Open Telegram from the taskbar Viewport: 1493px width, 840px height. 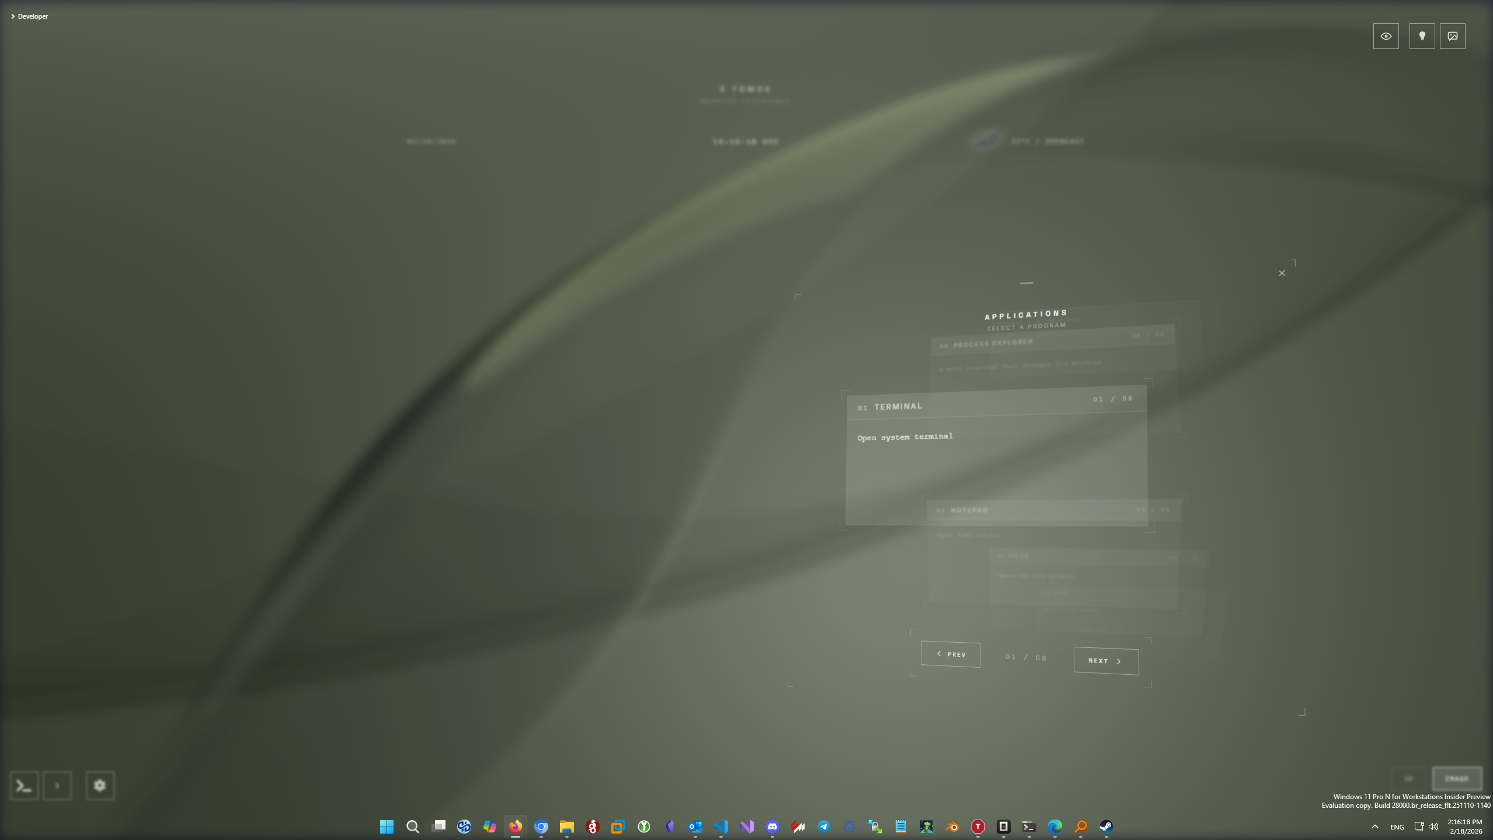click(x=823, y=827)
